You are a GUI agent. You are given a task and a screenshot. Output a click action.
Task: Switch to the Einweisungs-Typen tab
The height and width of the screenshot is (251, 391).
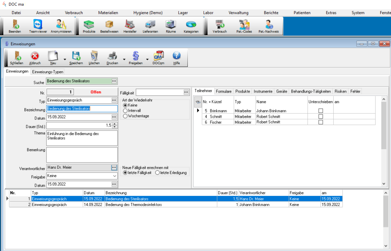click(48, 72)
